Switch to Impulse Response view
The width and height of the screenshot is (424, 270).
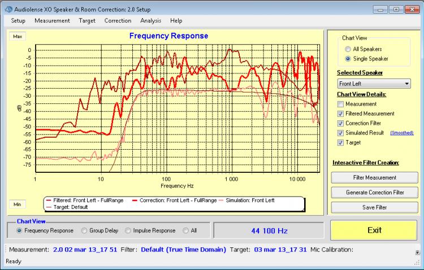128,230
